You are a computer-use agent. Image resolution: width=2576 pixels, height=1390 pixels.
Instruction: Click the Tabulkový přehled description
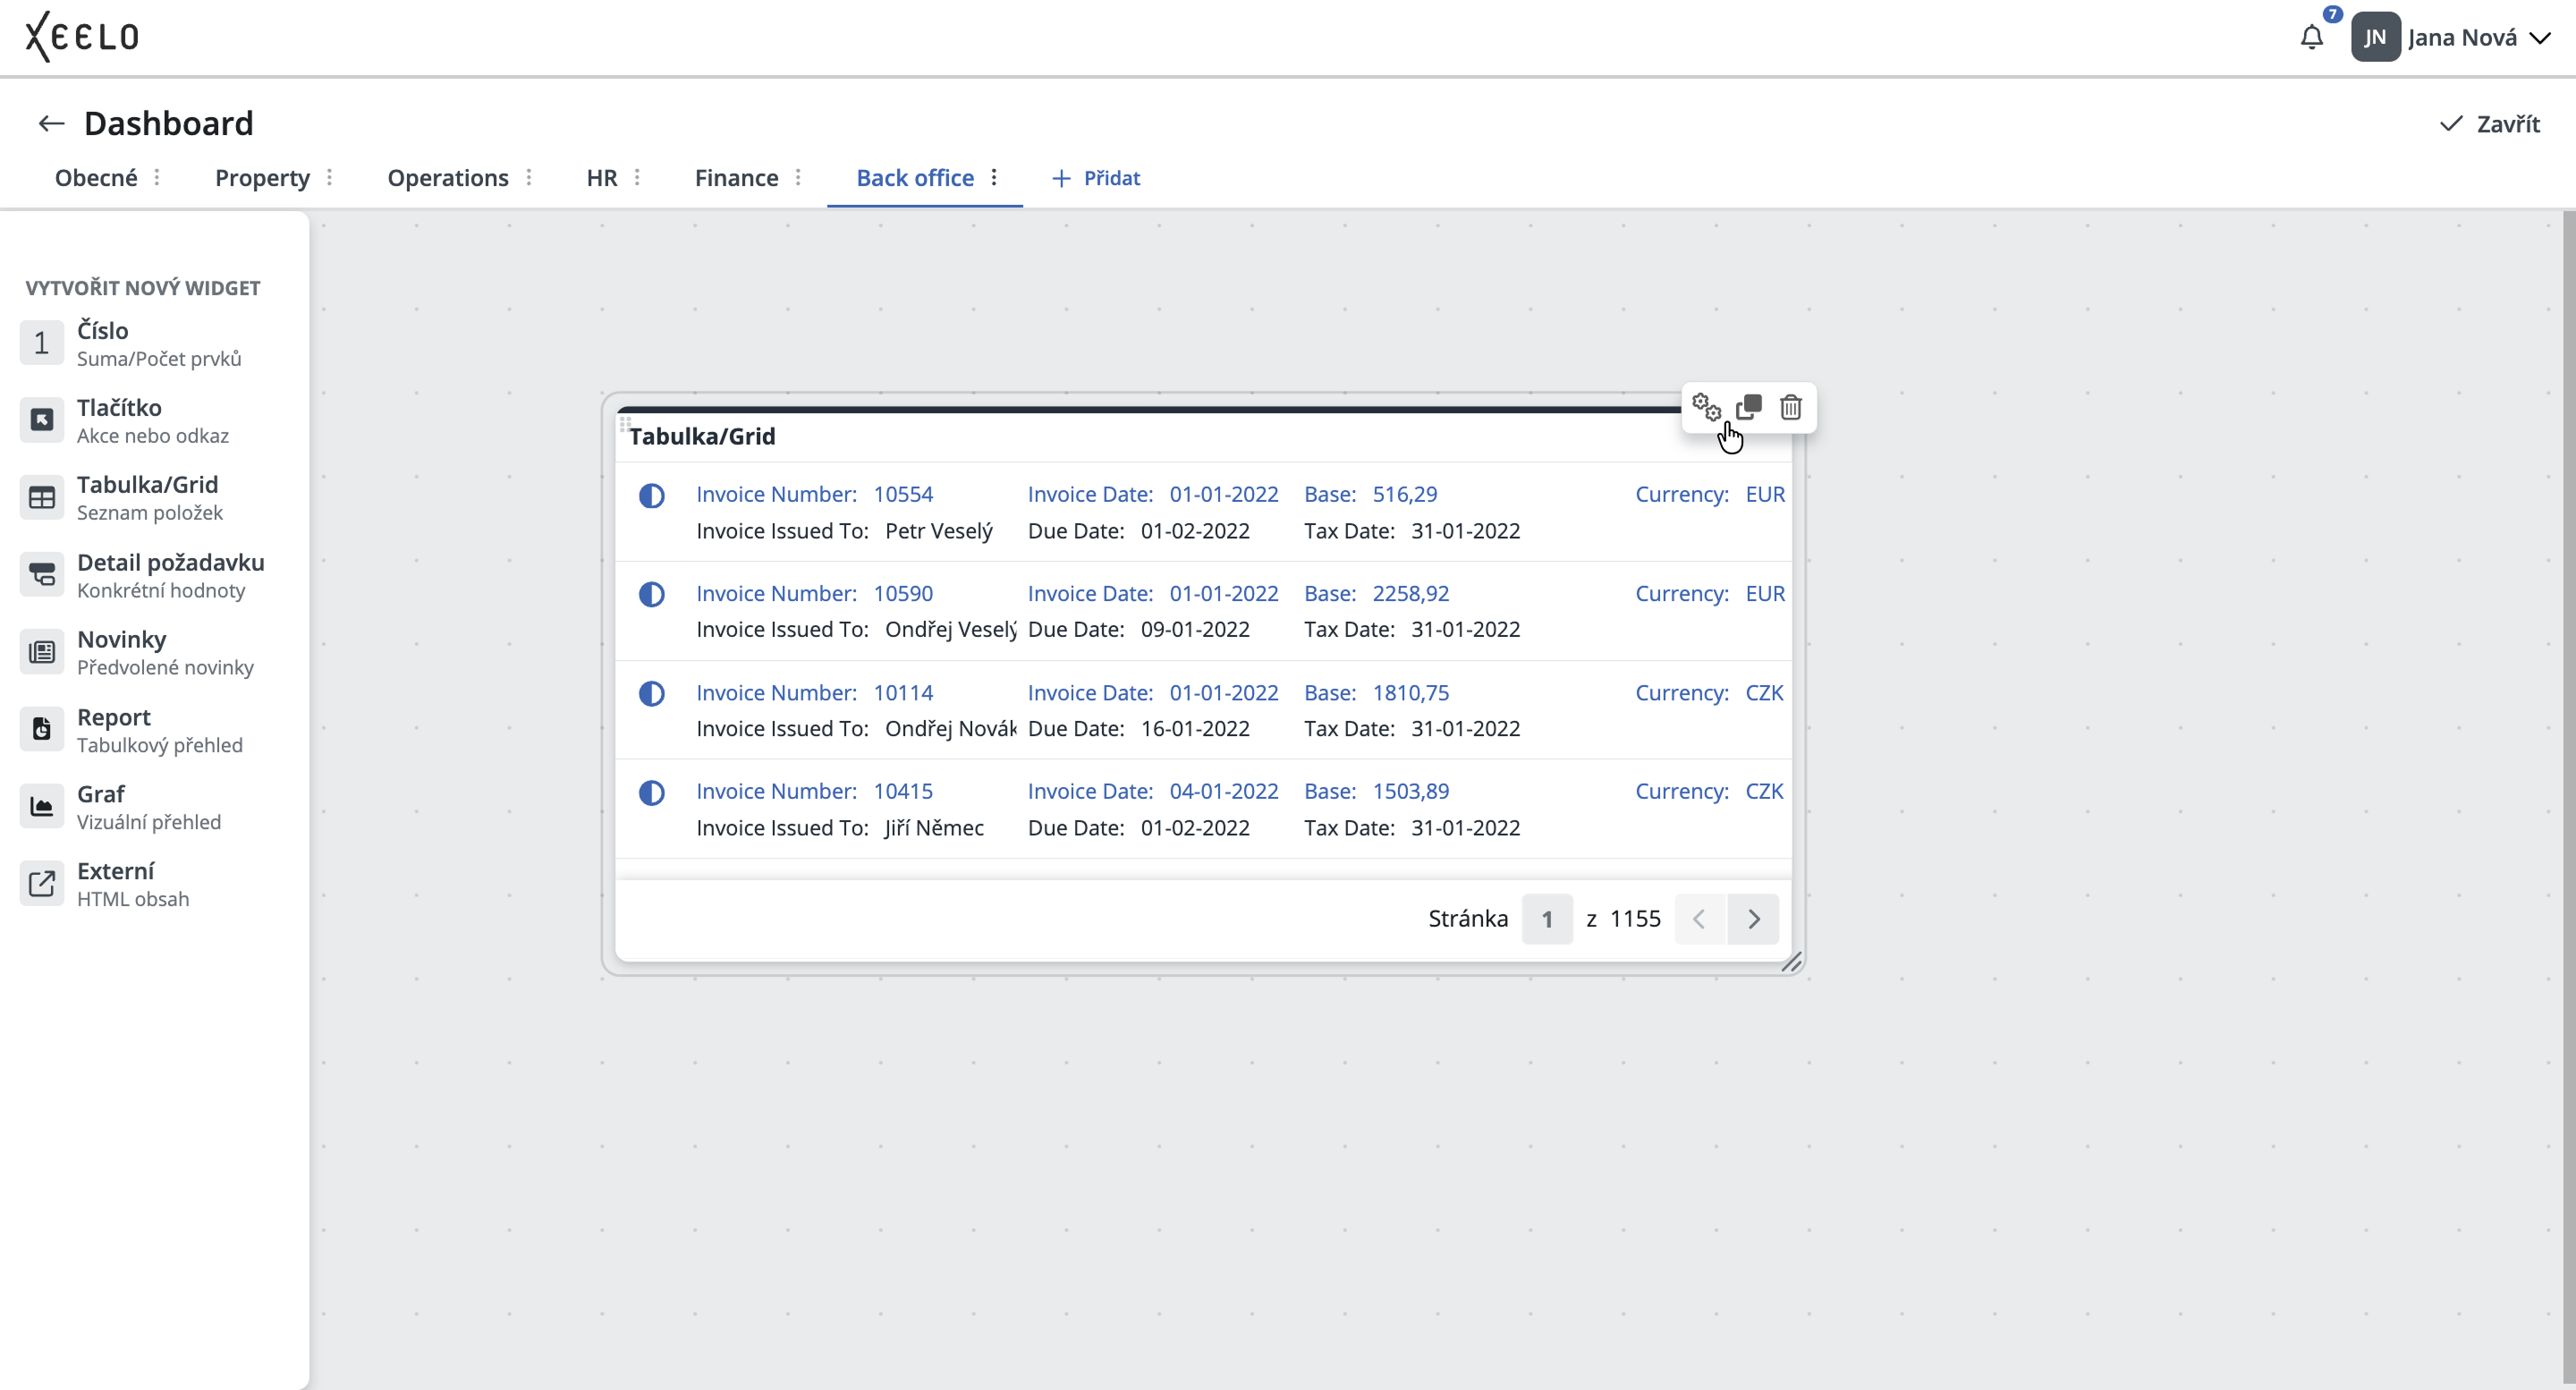[160, 745]
